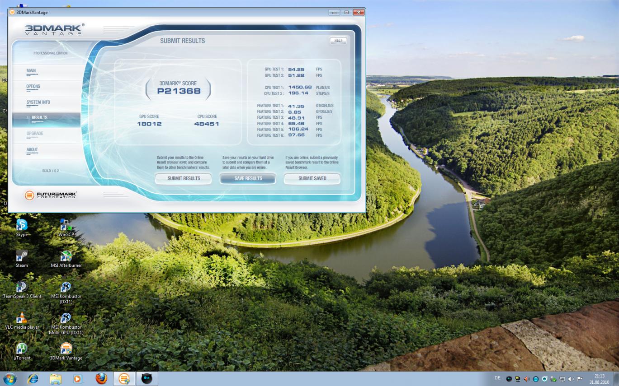619x386 pixels.
Task: Select Feature Test 6 value 97.66
Action: [x=296, y=135]
